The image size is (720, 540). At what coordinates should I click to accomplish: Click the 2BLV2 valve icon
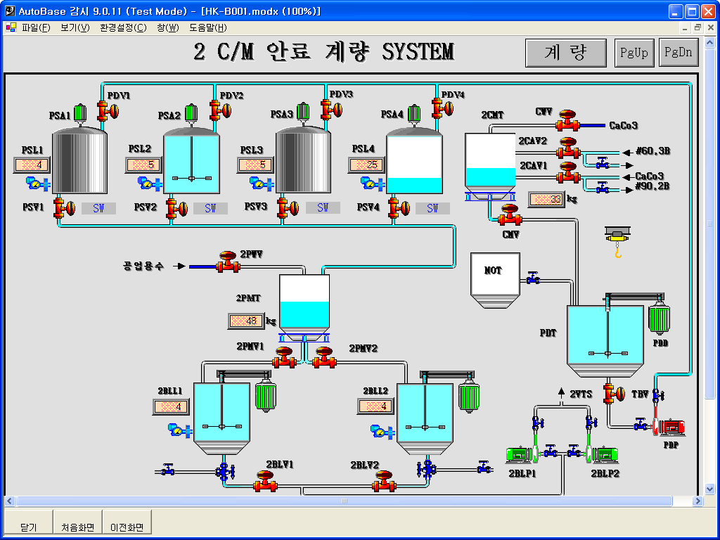(x=383, y=482)
